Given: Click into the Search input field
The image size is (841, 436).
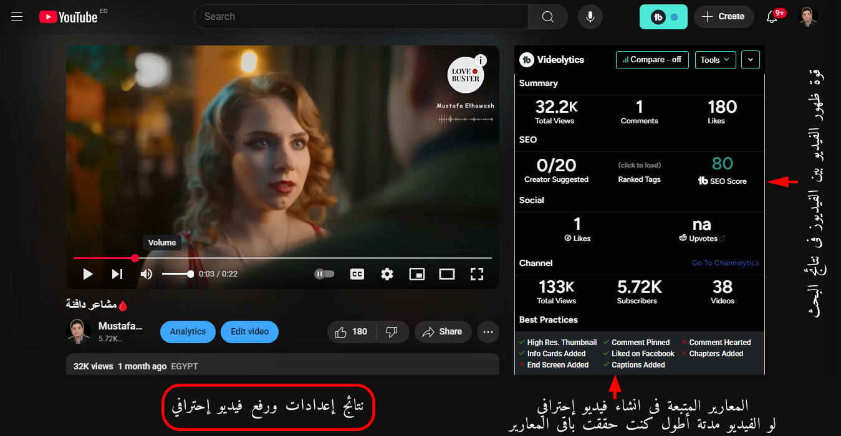Looking at the screenshot, I should coord(362,17).
